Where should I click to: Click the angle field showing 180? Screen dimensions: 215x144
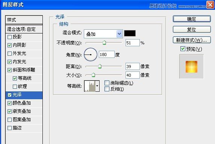click(106, 55)
